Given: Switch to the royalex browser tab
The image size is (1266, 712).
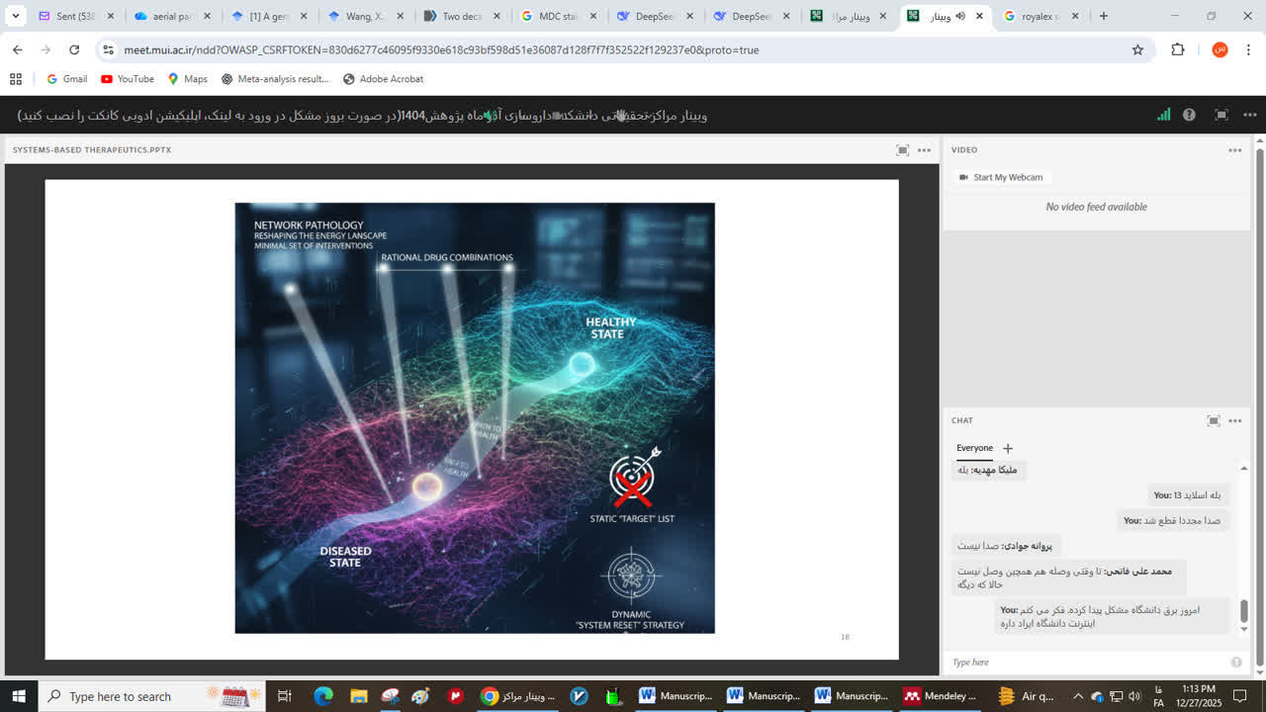Looking at the screenshot, I should pos(1039,16).
